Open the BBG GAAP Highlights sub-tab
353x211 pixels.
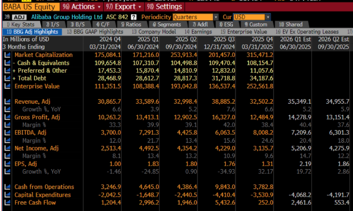pos(95,32)
